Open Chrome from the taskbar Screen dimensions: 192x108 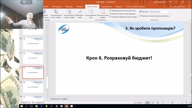[x=56, y=106]
